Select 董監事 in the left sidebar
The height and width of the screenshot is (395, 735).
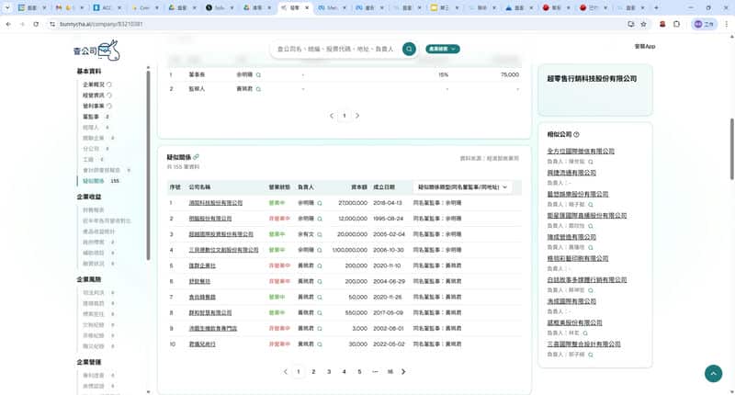pos(91,117)
